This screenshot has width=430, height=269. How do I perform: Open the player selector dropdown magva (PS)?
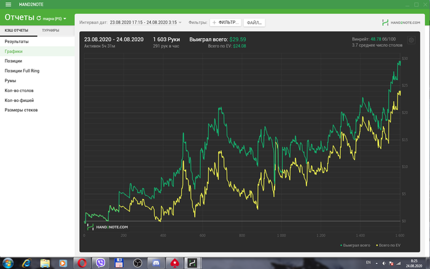click(x=55, y=18)
